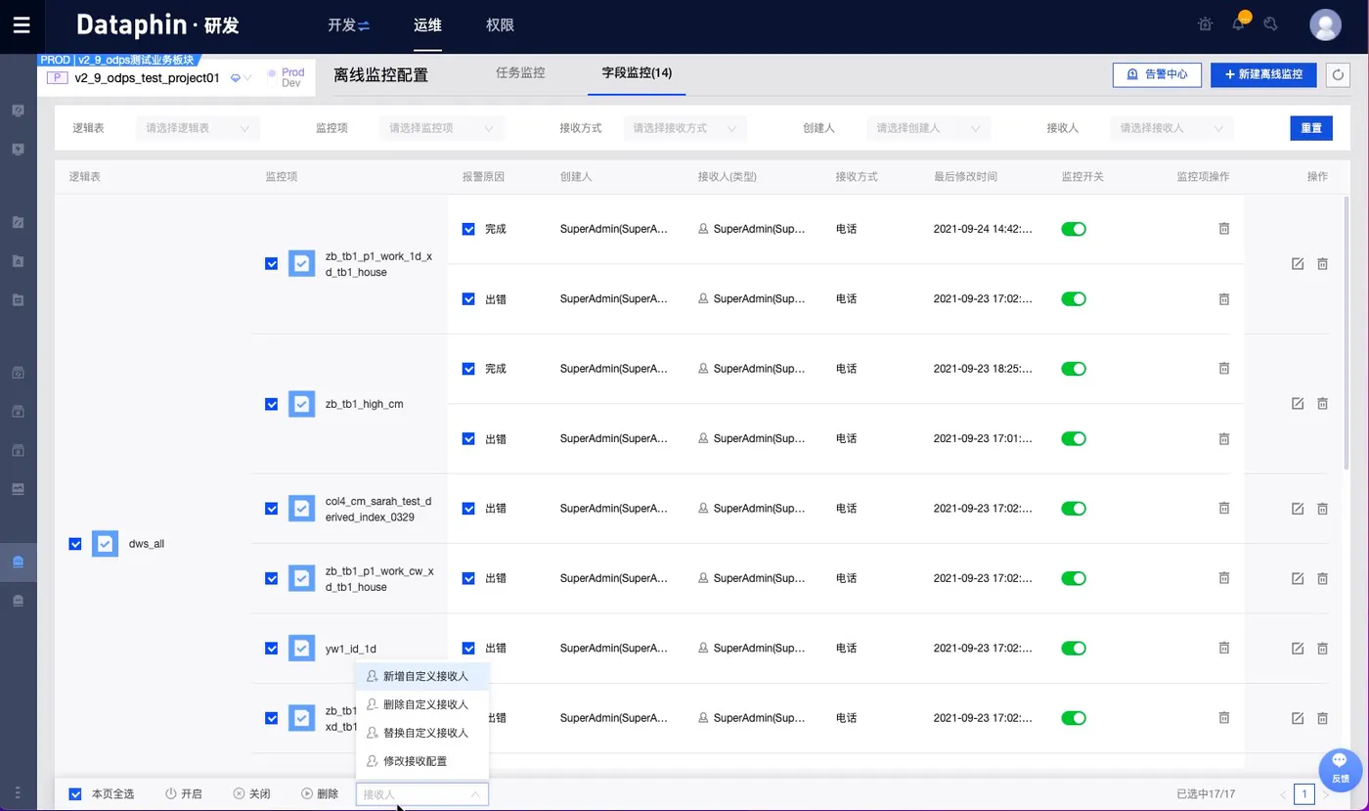This screenshot has height=811, width=1369.
Task: Open the 接收方式 filter dropdown
Action: click(x=685, y=128)
